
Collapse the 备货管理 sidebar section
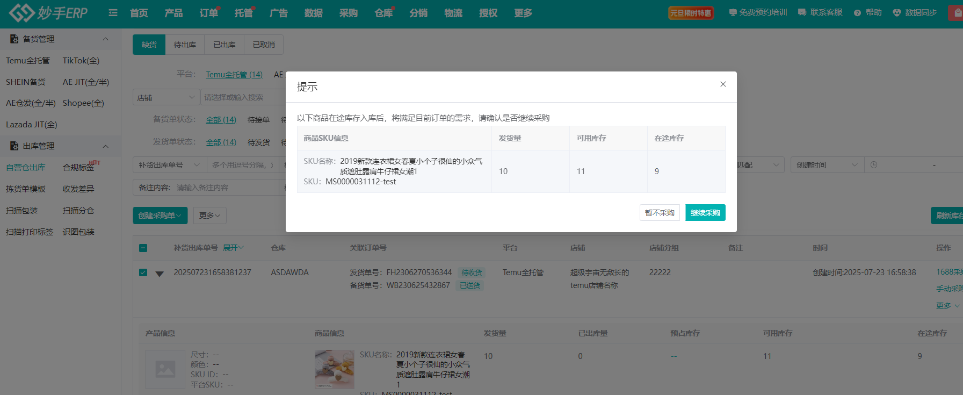click(x=105, y=39)
